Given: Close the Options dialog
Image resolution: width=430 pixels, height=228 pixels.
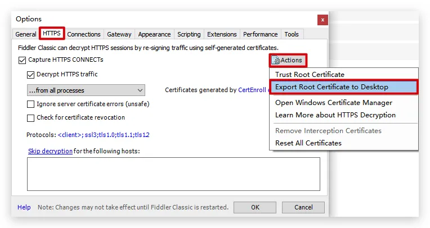Looking at the screenshot, I should (322, 20).
